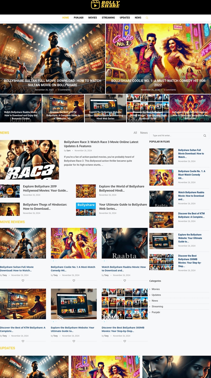Go to the Home menu item
Viewport: 211px width, 378px height.
(65, 18)
